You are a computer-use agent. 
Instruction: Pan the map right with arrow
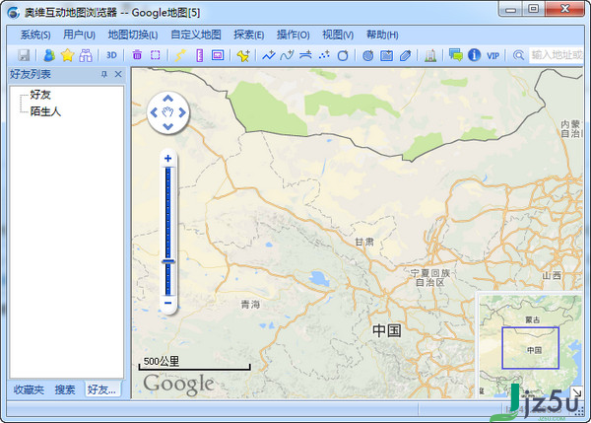tap(182, 112)
